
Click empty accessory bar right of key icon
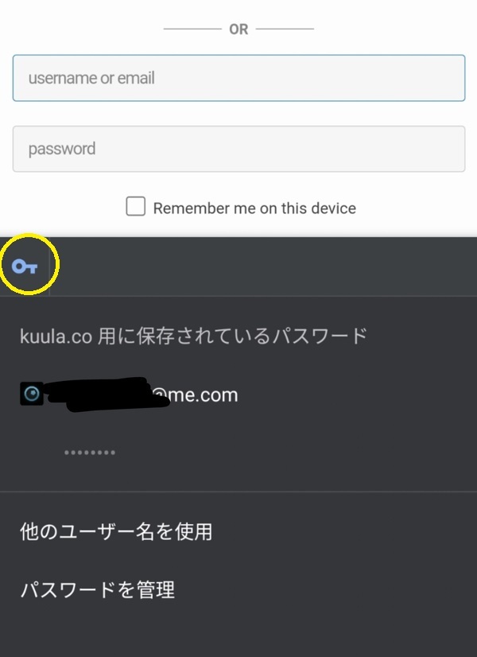coord(262,266)
